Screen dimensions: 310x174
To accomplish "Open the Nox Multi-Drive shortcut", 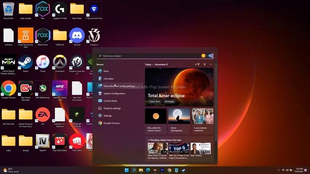I will click(x=43, y=37).
